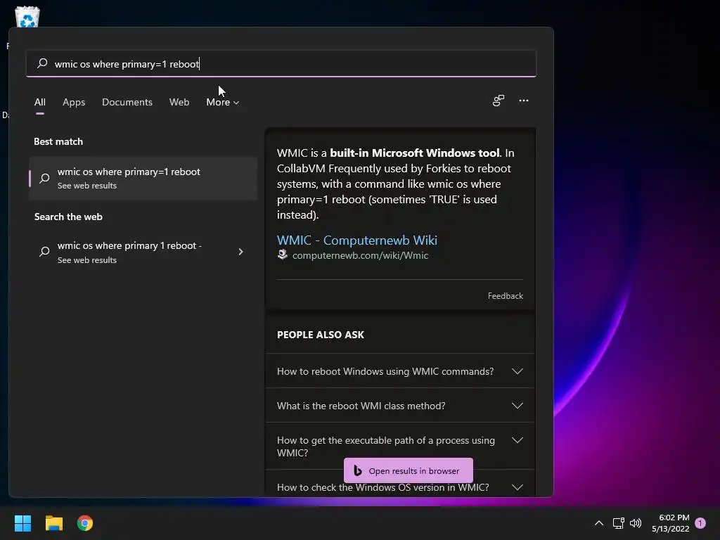Open File Explorer from taskbar
The height and width of the screenshot is (540, 720).
tap(53, 523)
